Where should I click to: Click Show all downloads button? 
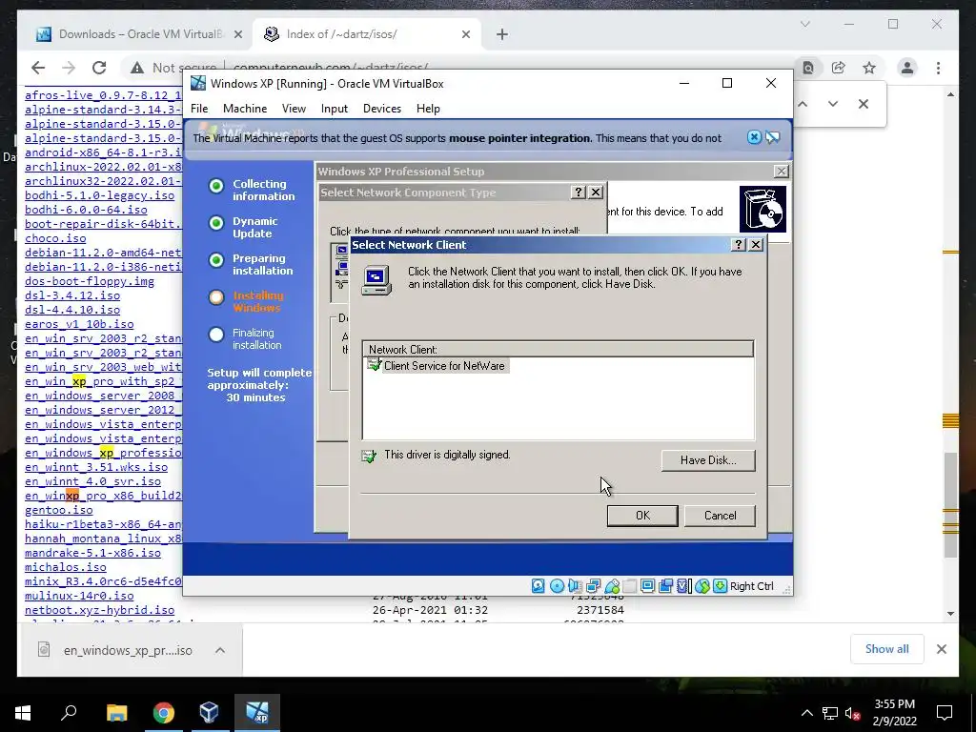pos(887,648)
